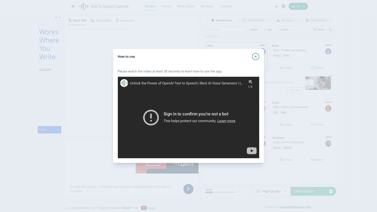Viewport: 377px width, 212px height.
Task: Click the Old tag on Onyx voice
Action: pos(275,113)
